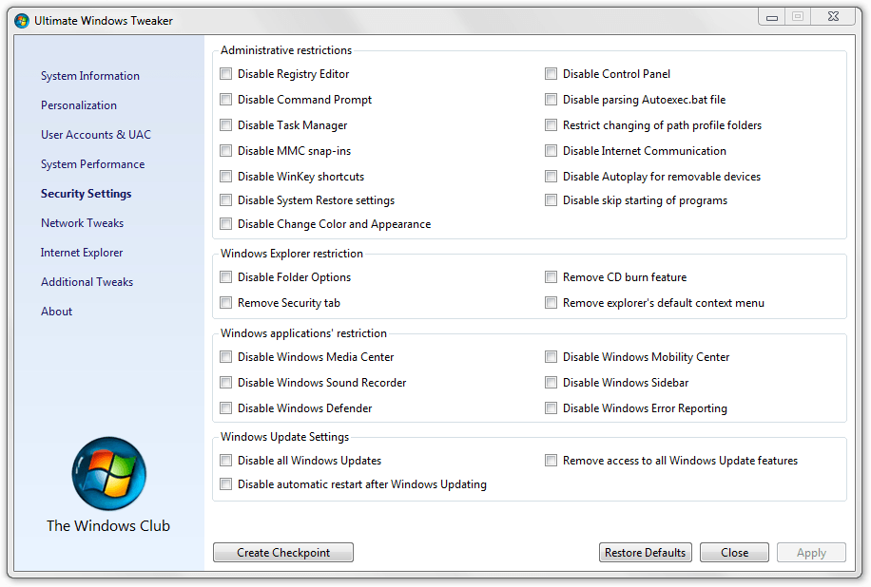The image size is (871, 587).
Task: Check Disable MMC snap-ins
Action: click(x=225, y=150)
